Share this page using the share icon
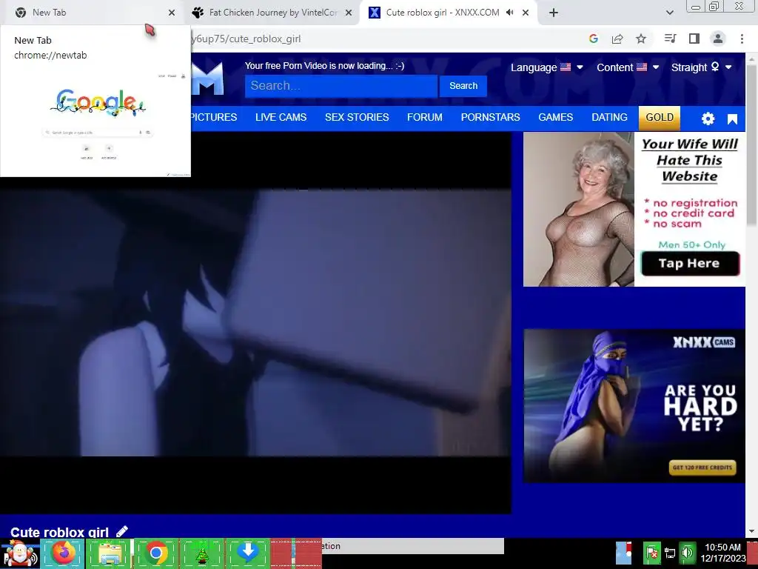 [617, 39]
